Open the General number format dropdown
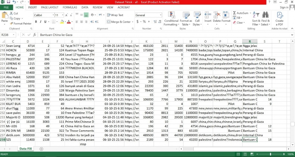This screenshot has width=295, height=157. pos(161,15)
